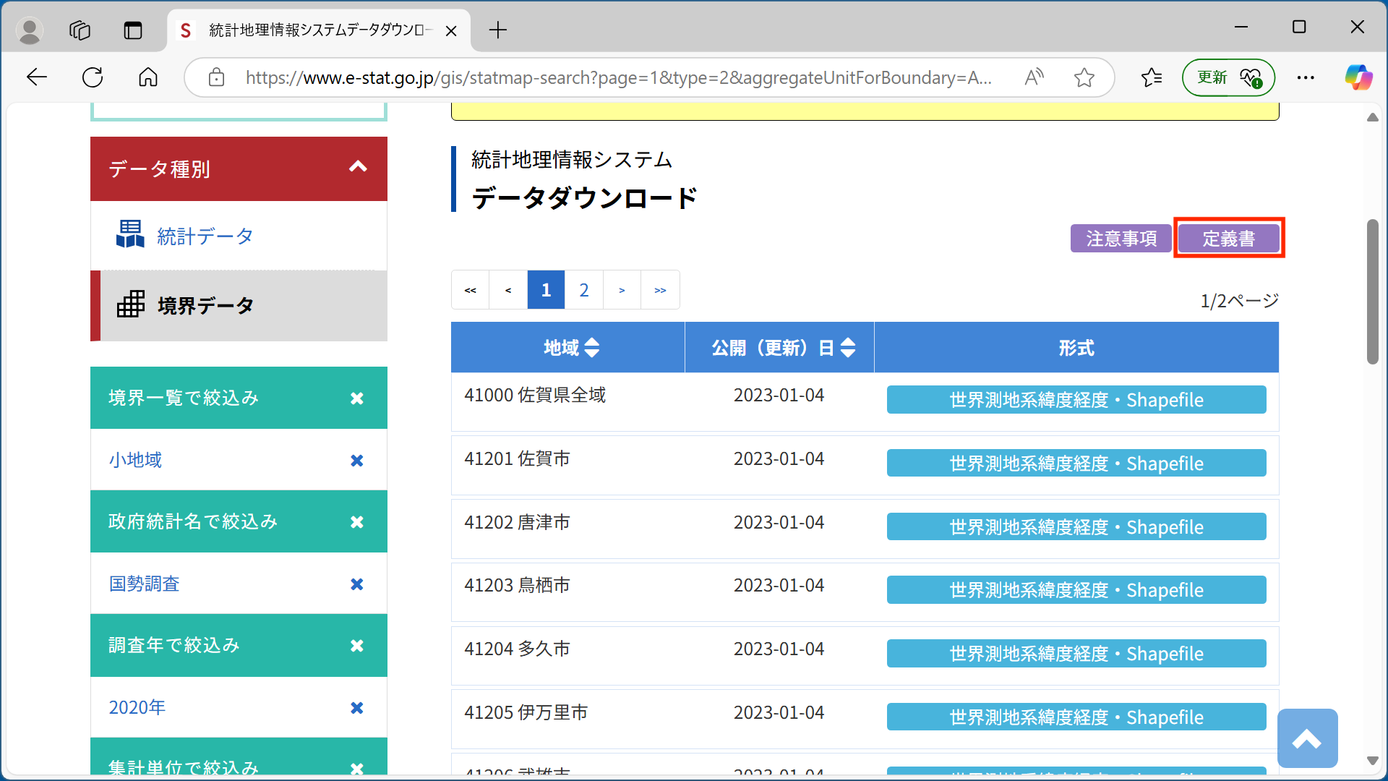Click scrollbar up arrow
1388x781 pixels.
pyautogui.click(x=1372, y=117)
